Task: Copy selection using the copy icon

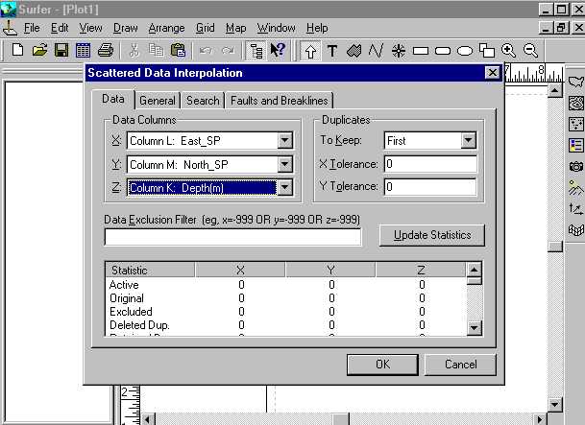Action: [156, 50]
